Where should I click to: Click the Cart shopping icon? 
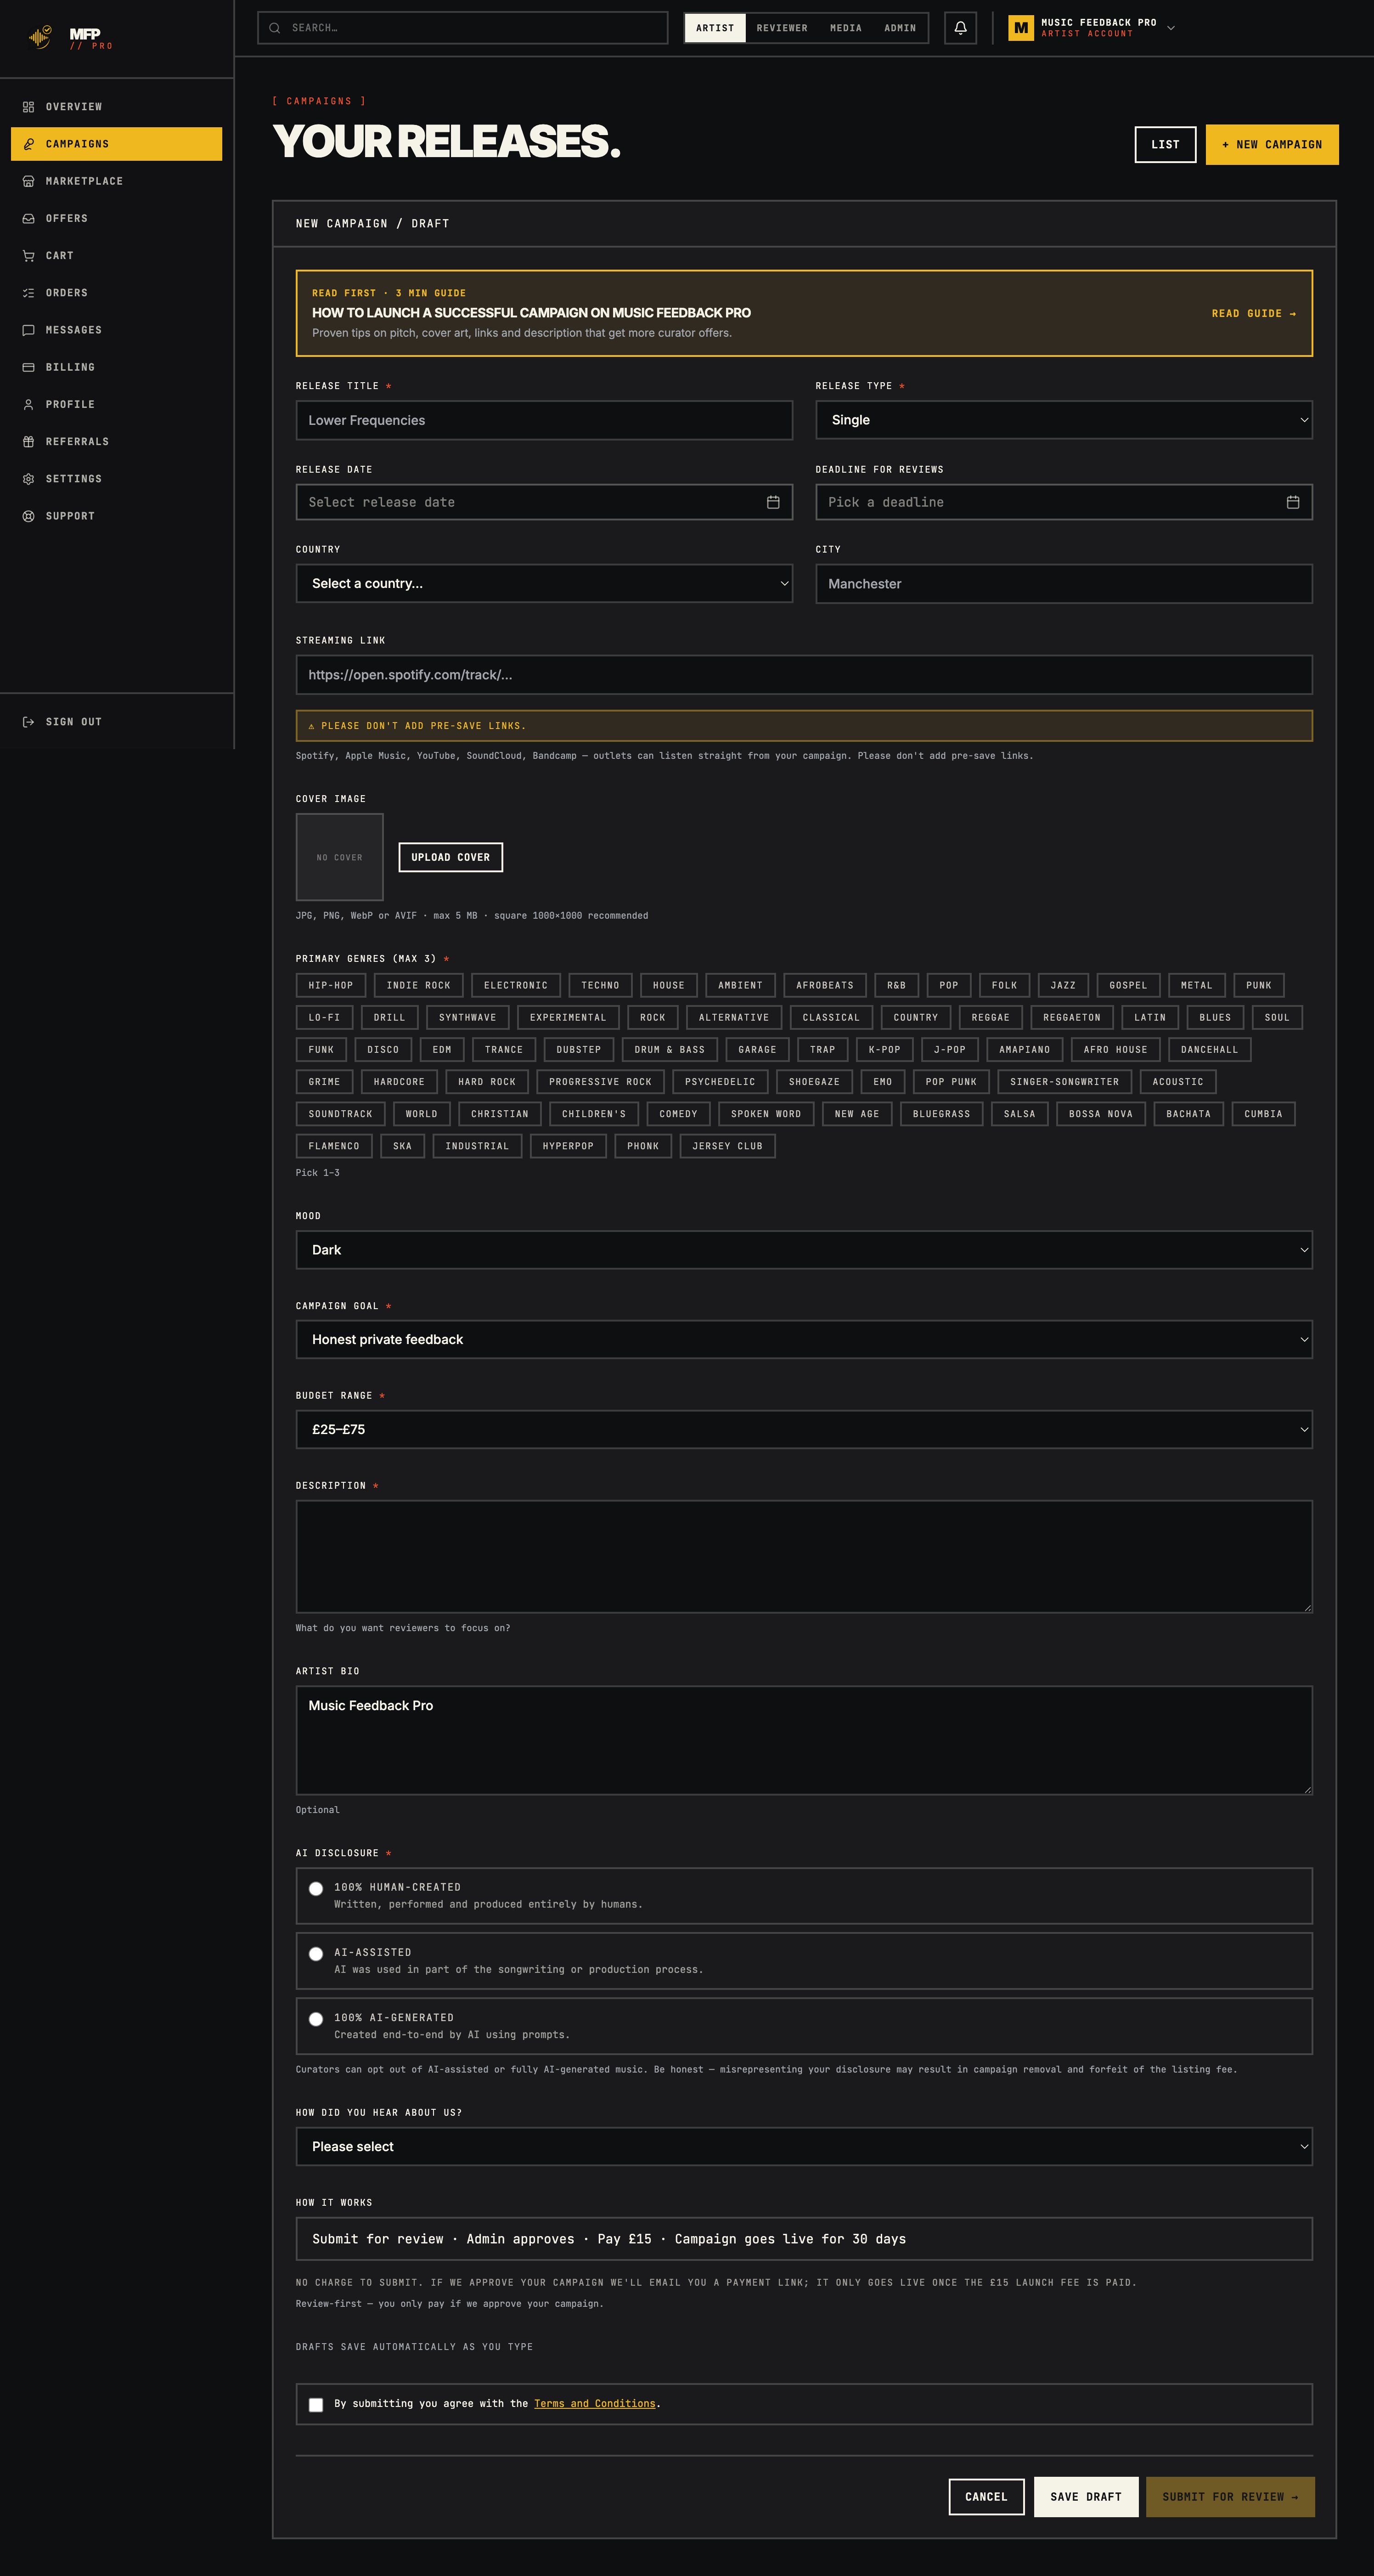[28, 256]
